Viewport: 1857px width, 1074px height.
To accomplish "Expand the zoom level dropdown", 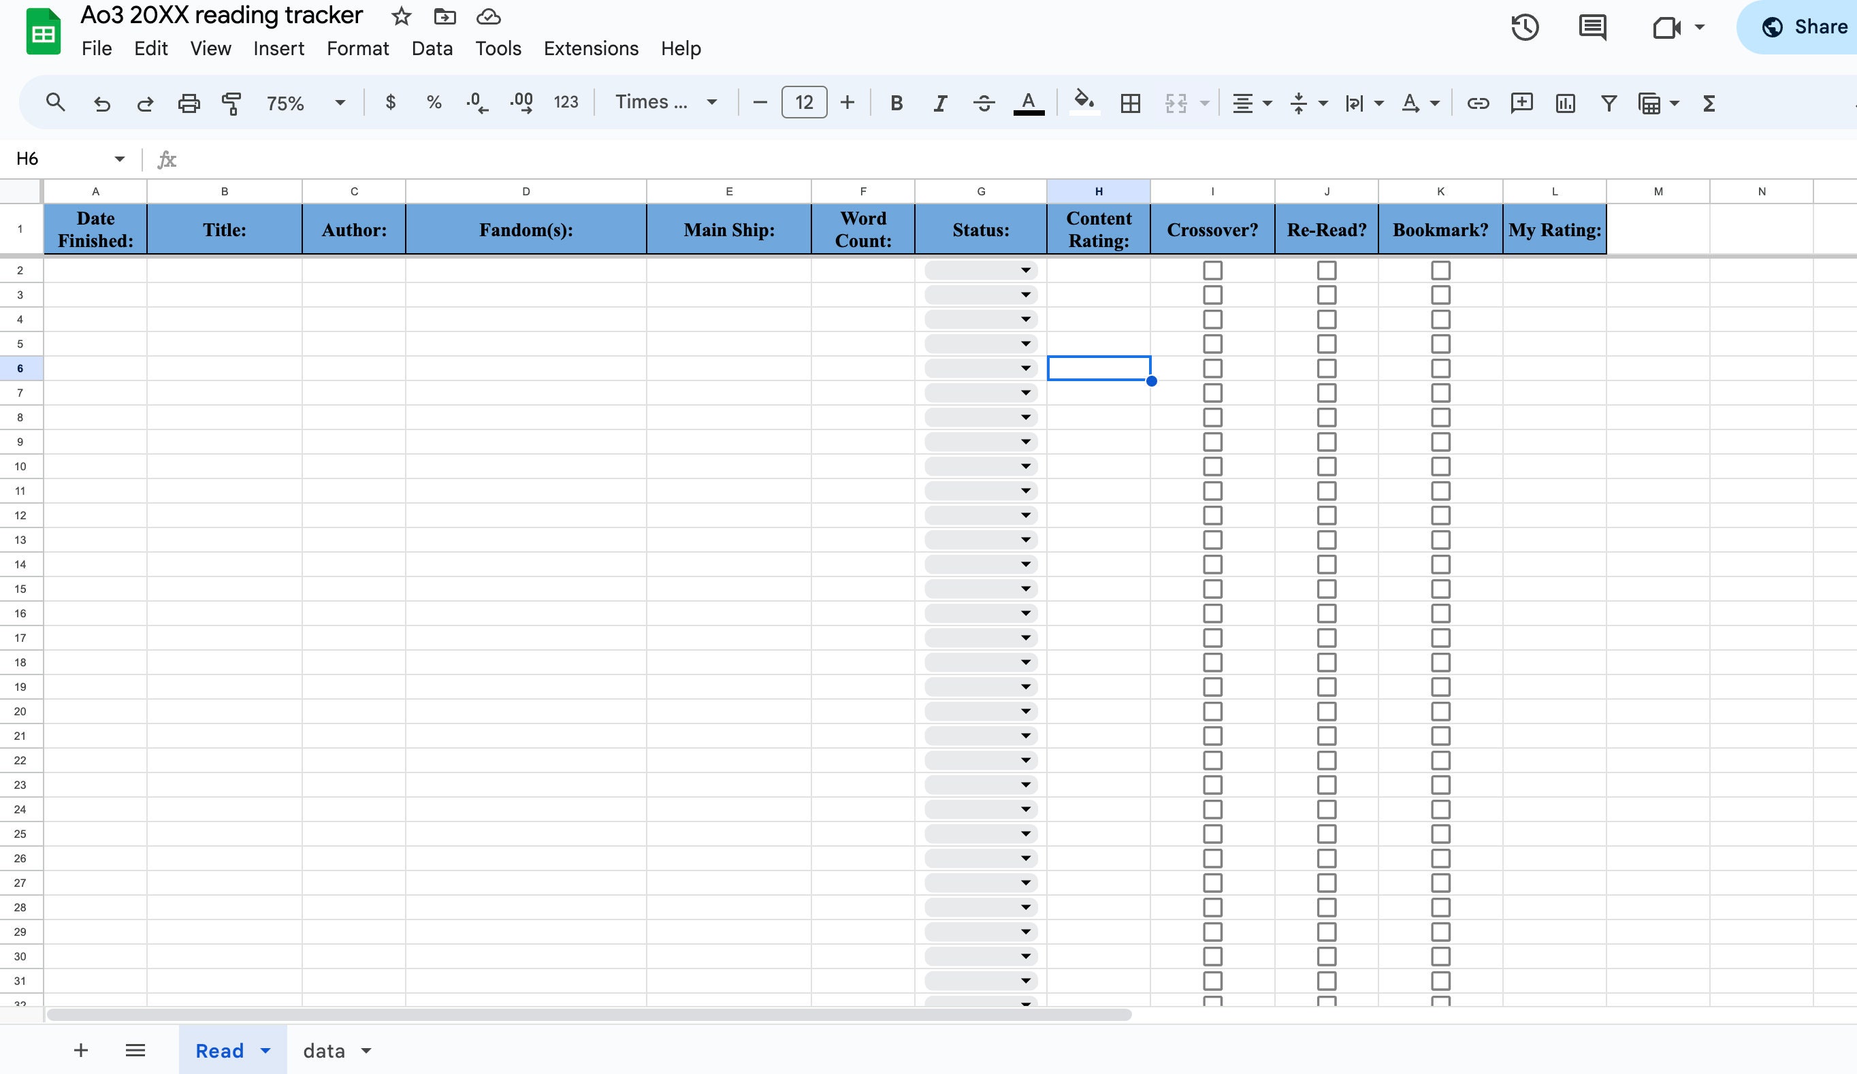I will pos(339,102).
